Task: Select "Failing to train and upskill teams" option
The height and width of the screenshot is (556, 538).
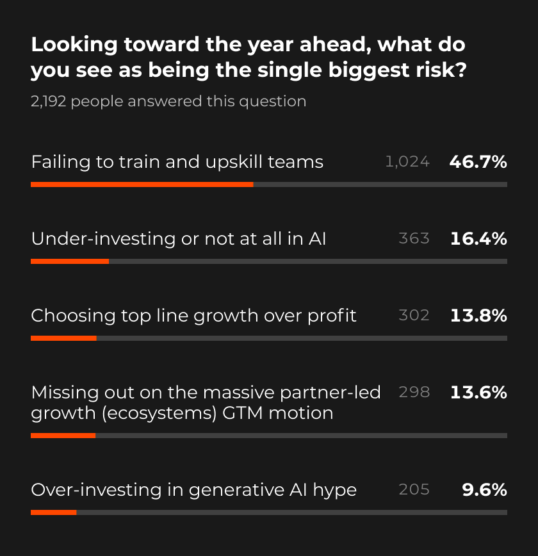Action: point(177,162)
